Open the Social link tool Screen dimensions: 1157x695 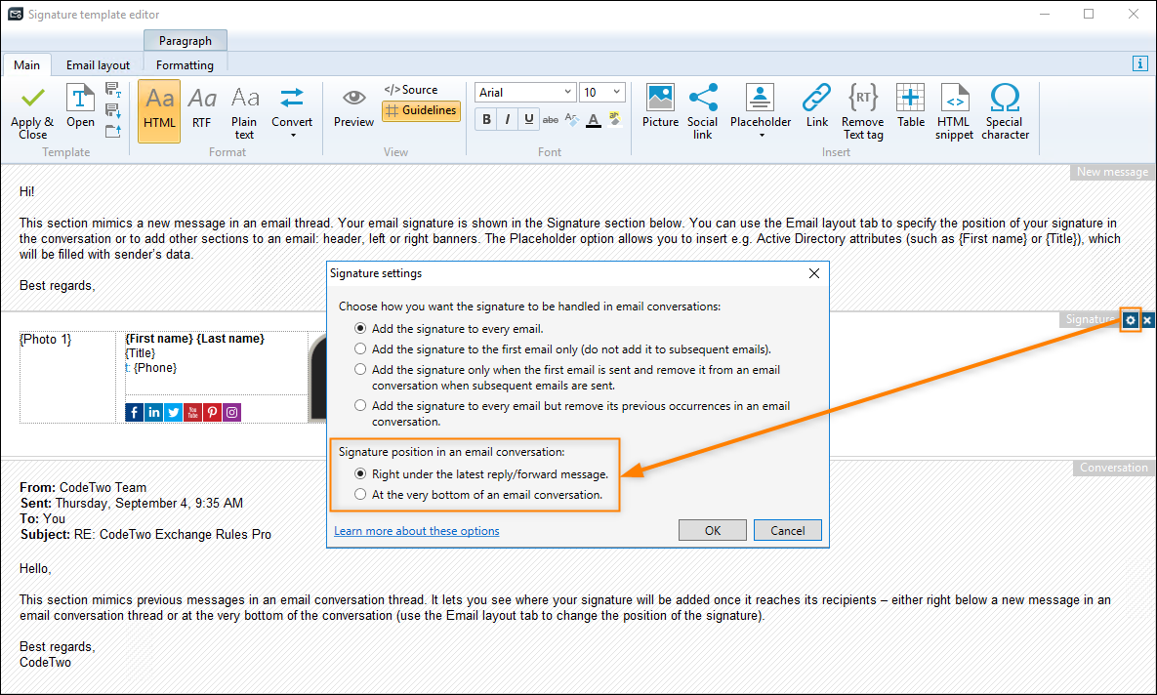click(x=703, y=109)
